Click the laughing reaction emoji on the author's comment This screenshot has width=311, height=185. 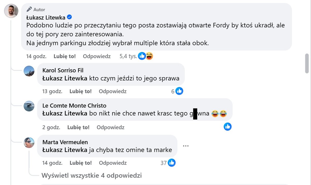click(149, 56)
